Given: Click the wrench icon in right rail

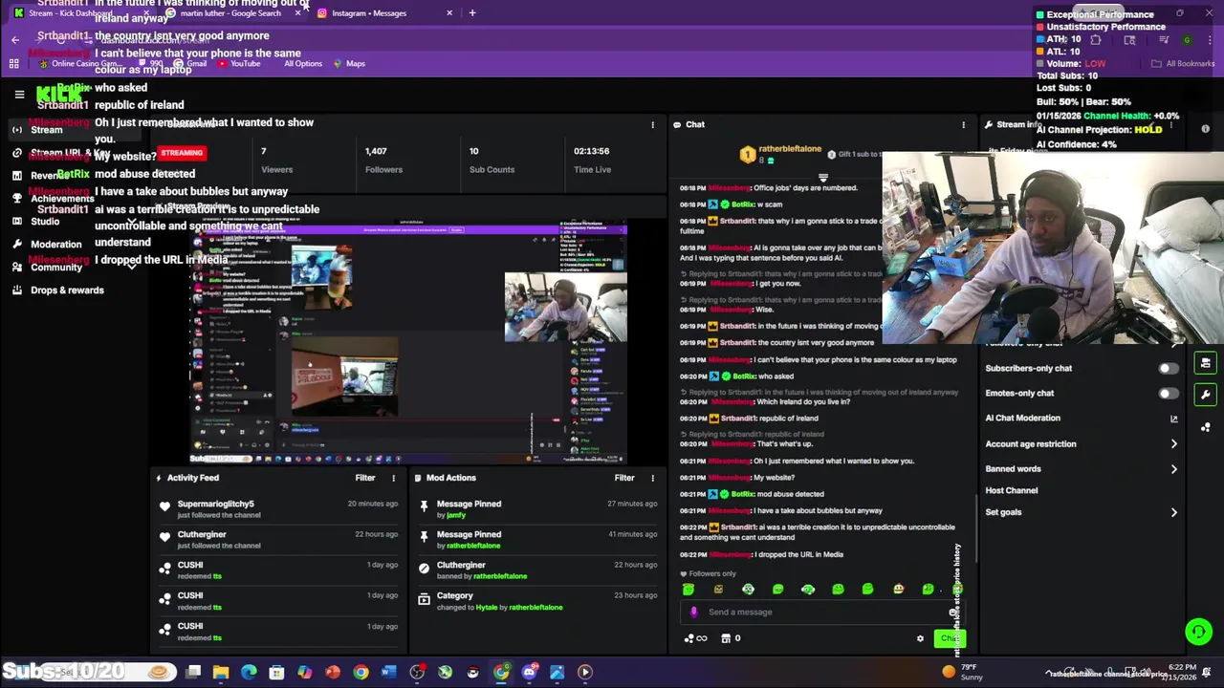Looking at the screenshot, I should coord(1205,394).
